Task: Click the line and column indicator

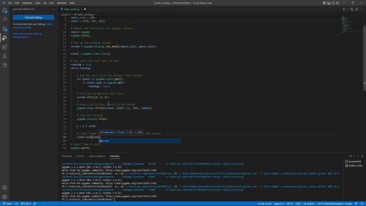Action: tap(265, 204)
